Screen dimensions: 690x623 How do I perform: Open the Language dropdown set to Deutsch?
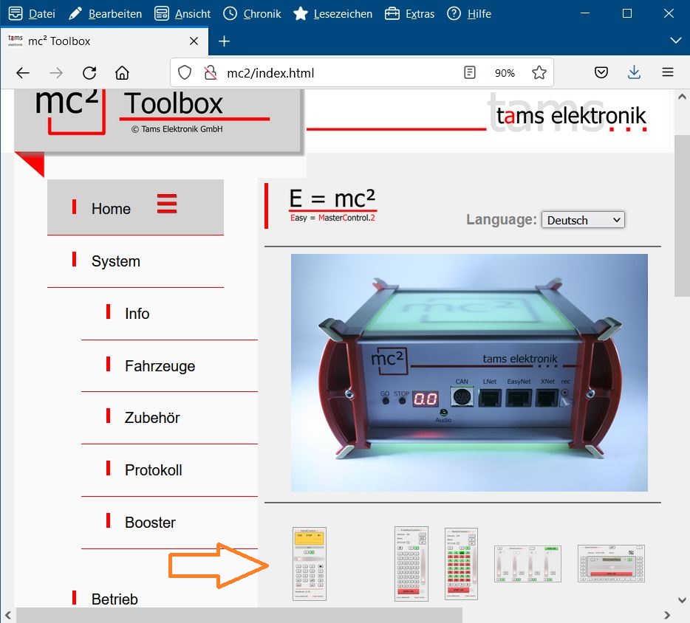583,220
